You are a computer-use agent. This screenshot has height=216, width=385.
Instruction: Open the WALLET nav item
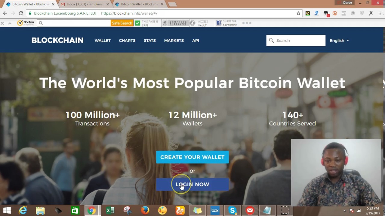pos(103,40)
